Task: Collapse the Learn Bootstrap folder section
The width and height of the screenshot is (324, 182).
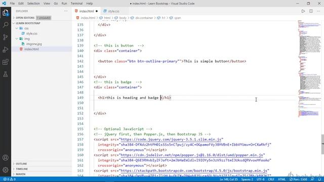Action: (x=28, y=23)
